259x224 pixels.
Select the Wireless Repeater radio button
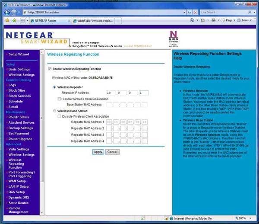point(54,87)
